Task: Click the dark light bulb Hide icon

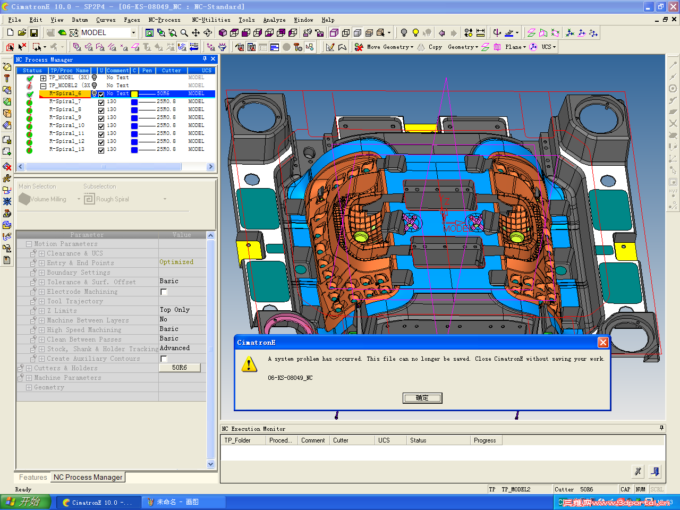Action: pos(404,33)
